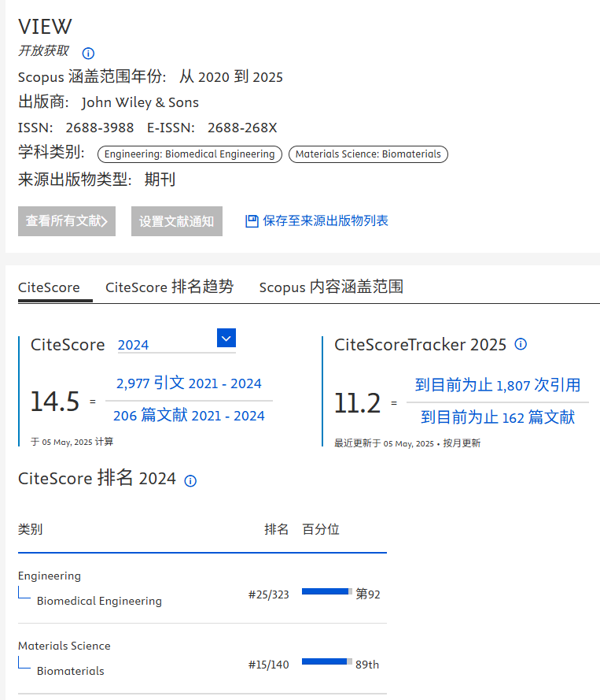This screenshot has width=600, height=700.
Task: Click the 于 05 May, 2025 计算 note
Action: 72,442
